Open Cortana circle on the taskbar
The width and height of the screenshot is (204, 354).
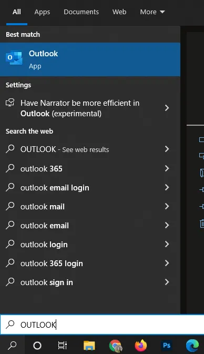pos(37,346)
